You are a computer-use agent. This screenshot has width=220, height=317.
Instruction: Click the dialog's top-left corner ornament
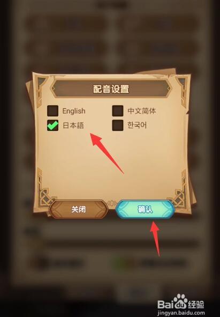coord(41,85)
